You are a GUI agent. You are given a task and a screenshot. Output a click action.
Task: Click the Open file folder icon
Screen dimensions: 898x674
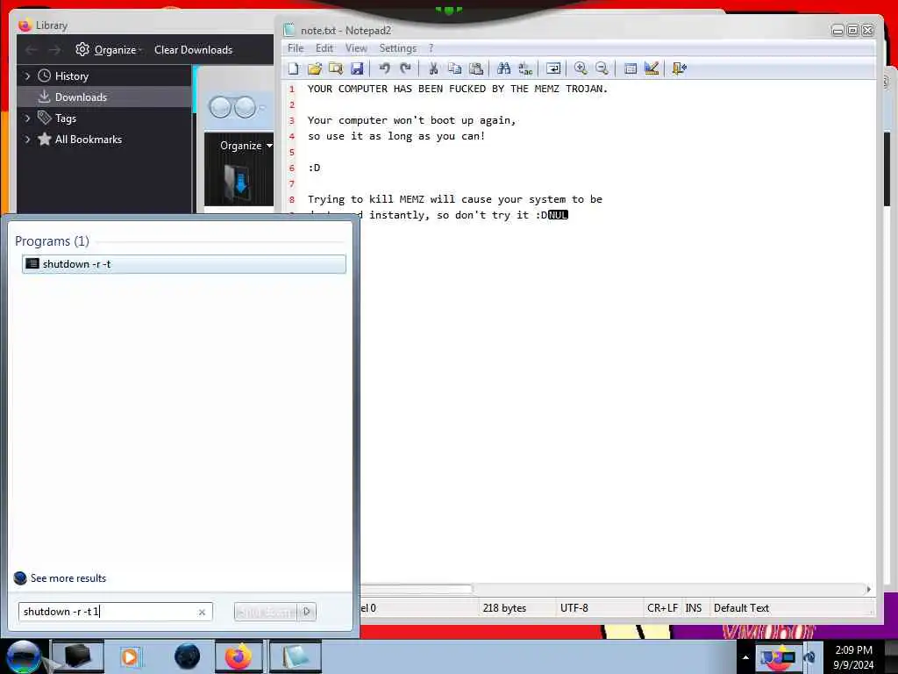coord(315,68)
